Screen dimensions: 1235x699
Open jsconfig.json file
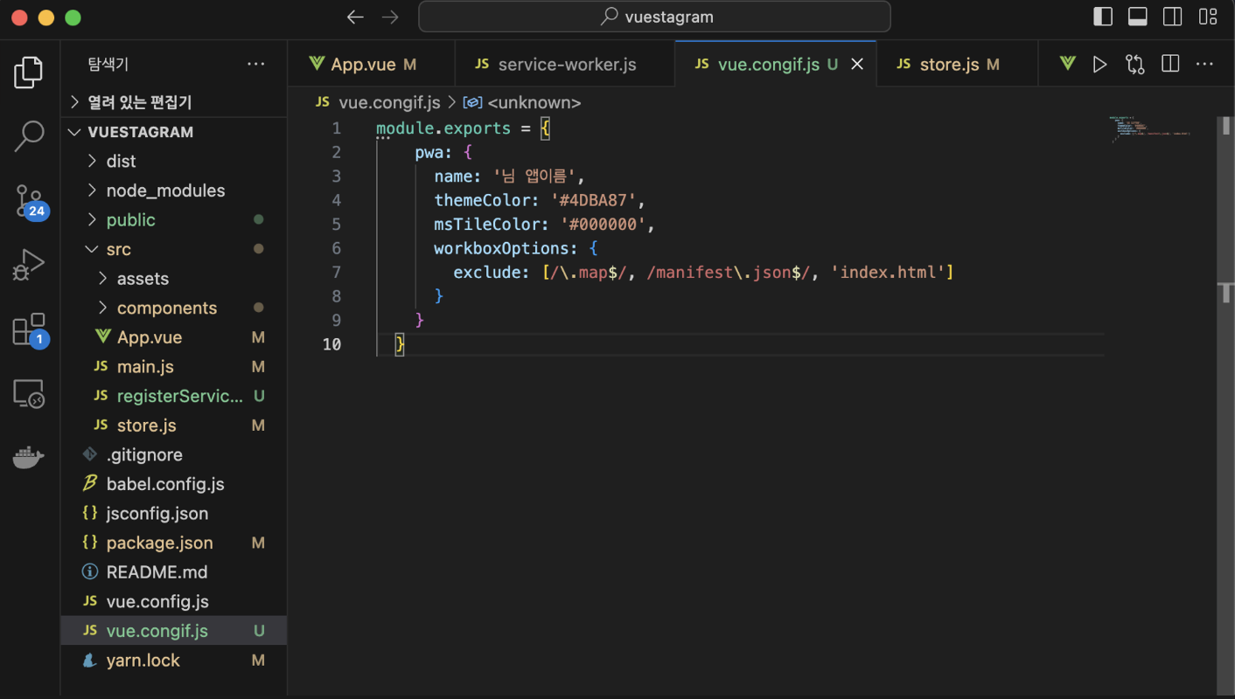click(x=174, y=514)
